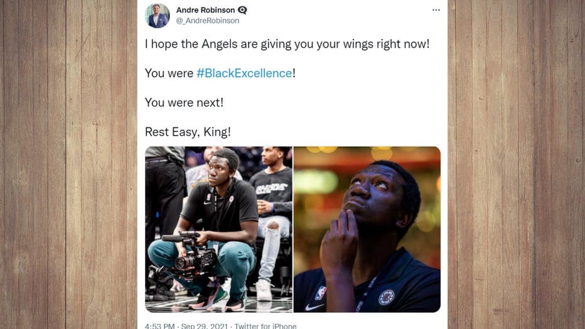Click the 'You were next!' text line
Screen dimensions: 585x329
[184, 102]
